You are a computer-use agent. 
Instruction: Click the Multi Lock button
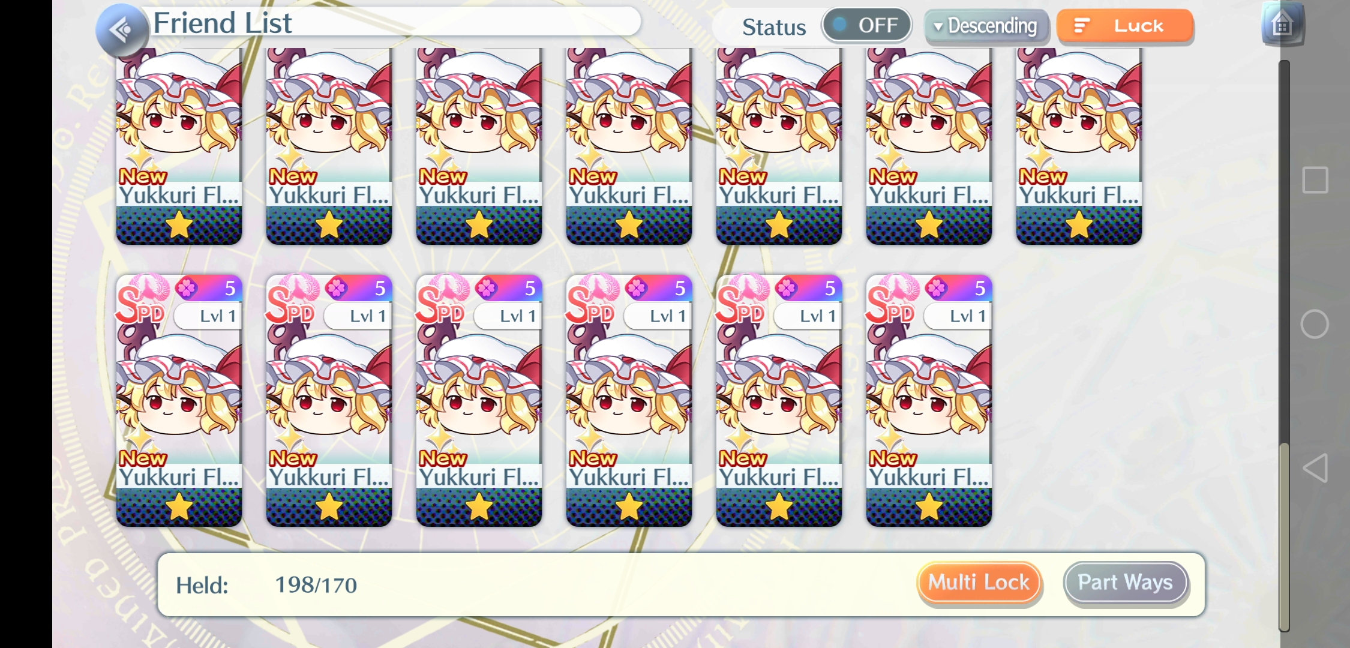(979, 583)
